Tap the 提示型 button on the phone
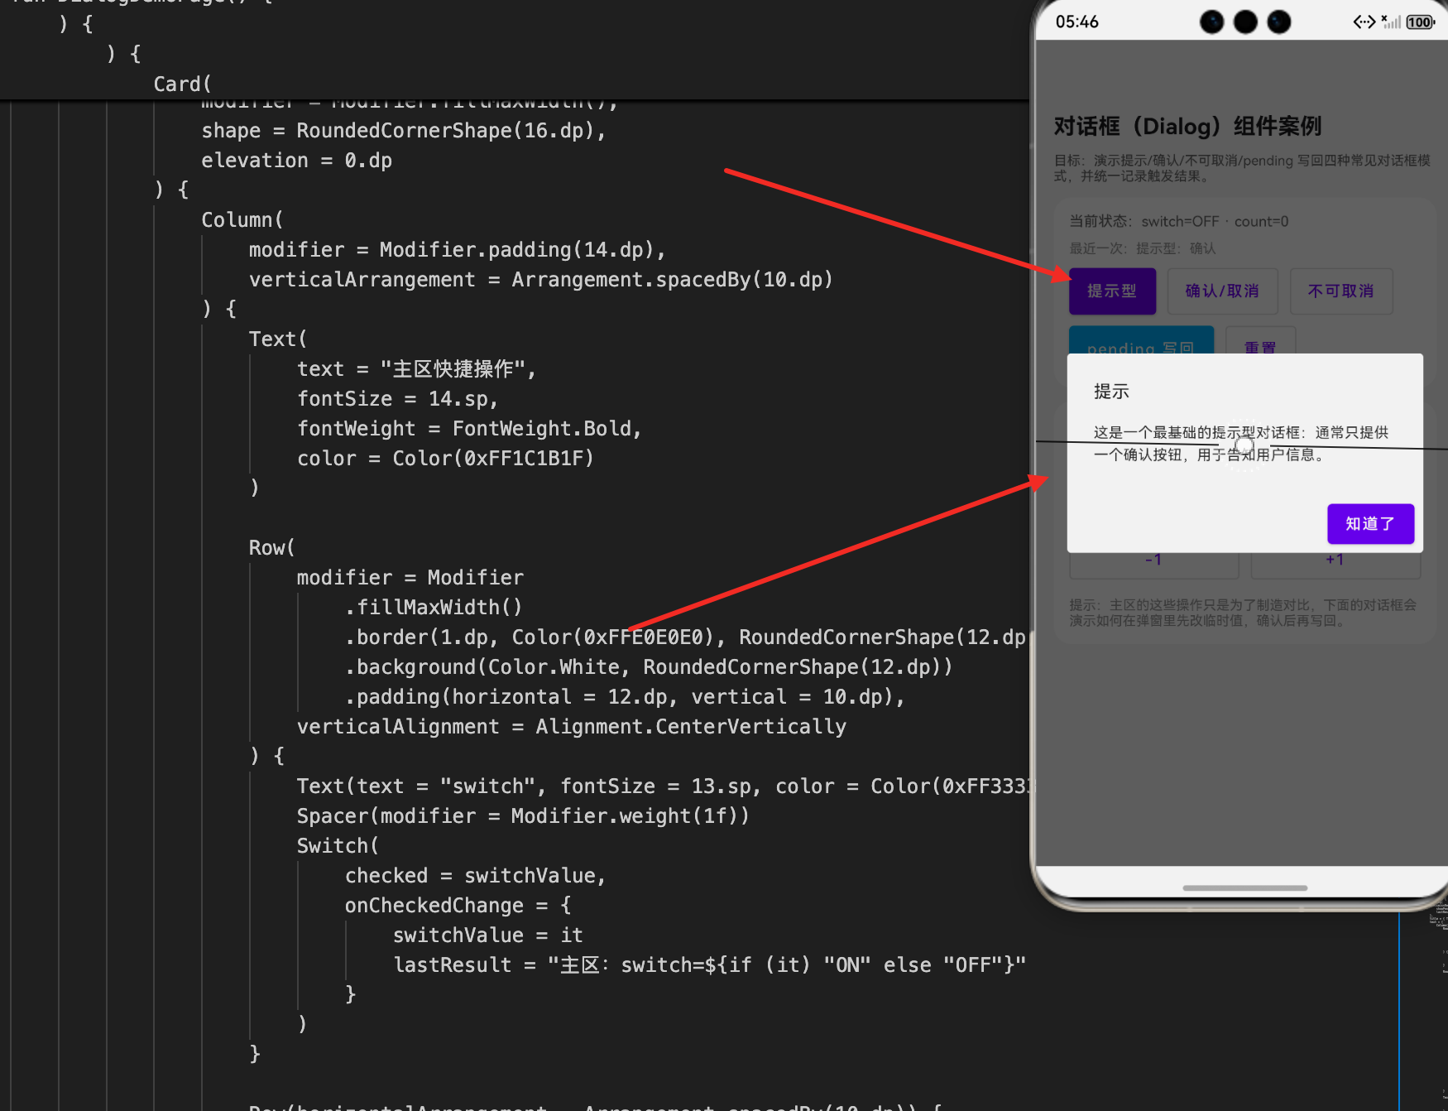This screenshot has height=1111, width=1448. pos(1112,291)
